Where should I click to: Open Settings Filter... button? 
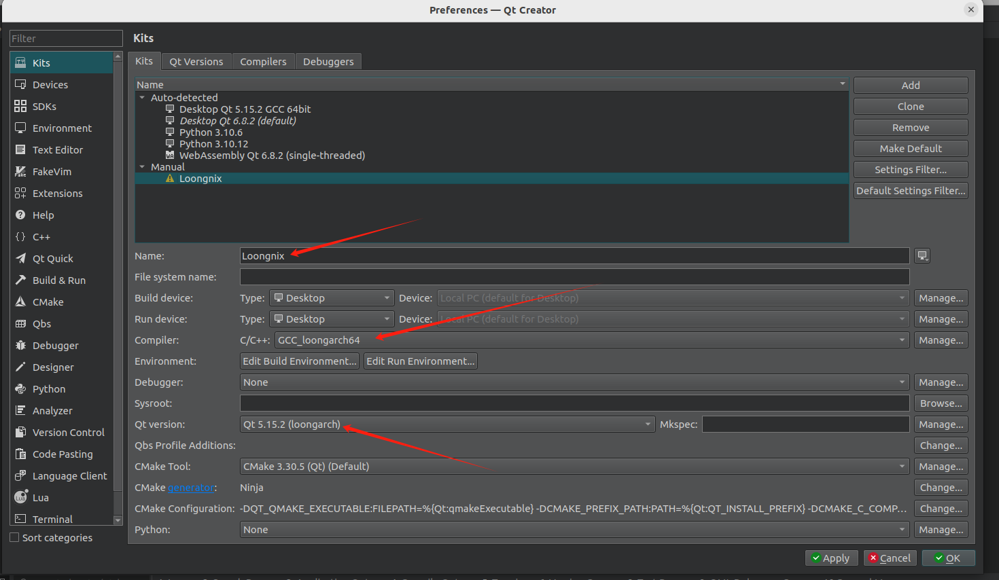pos(911,169)
